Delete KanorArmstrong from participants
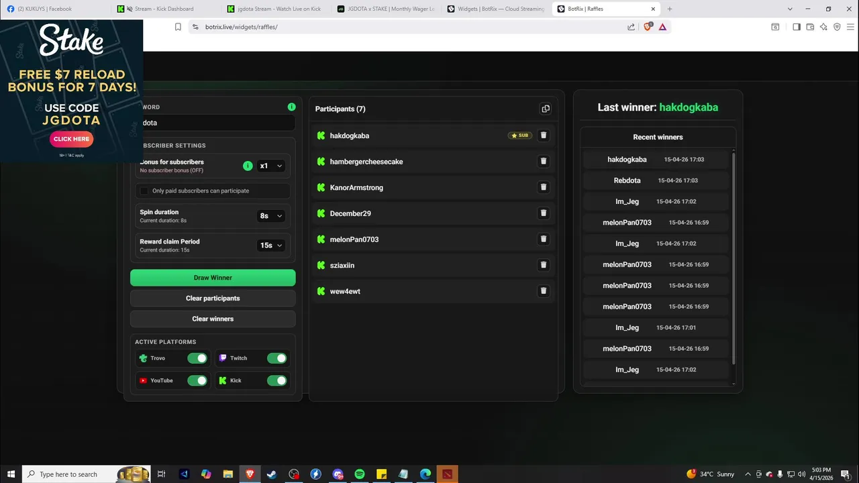The height and width of the screenshot is (483, 859). point(544,187)
